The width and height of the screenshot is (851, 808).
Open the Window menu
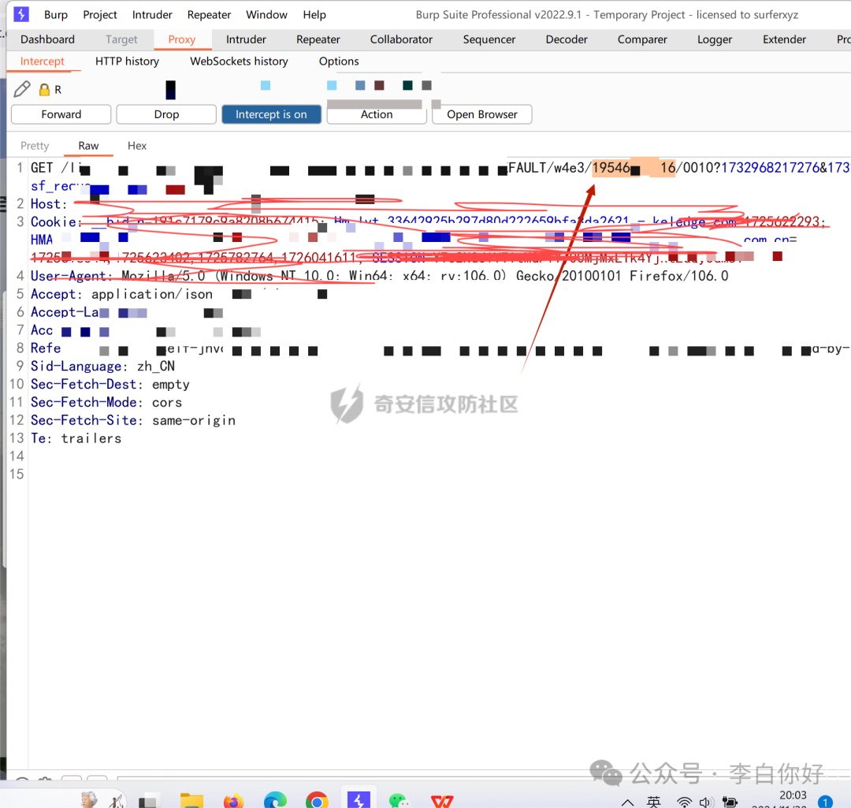pos(266,15)
